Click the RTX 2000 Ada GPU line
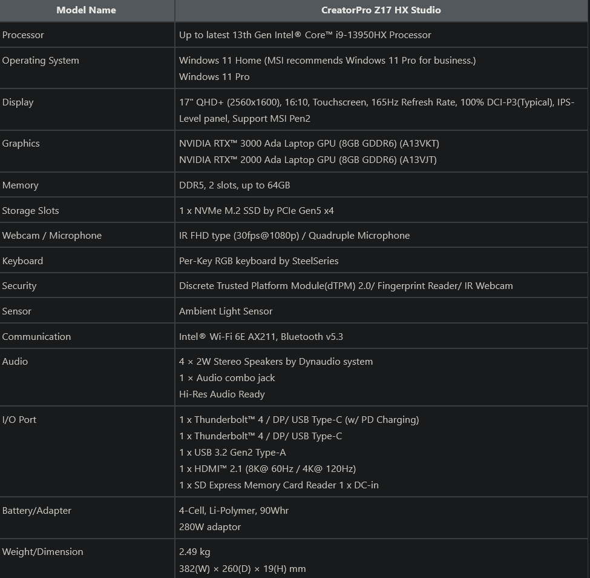Image resolution: width=590 pixels, height=578 pixels. point(307,160)
